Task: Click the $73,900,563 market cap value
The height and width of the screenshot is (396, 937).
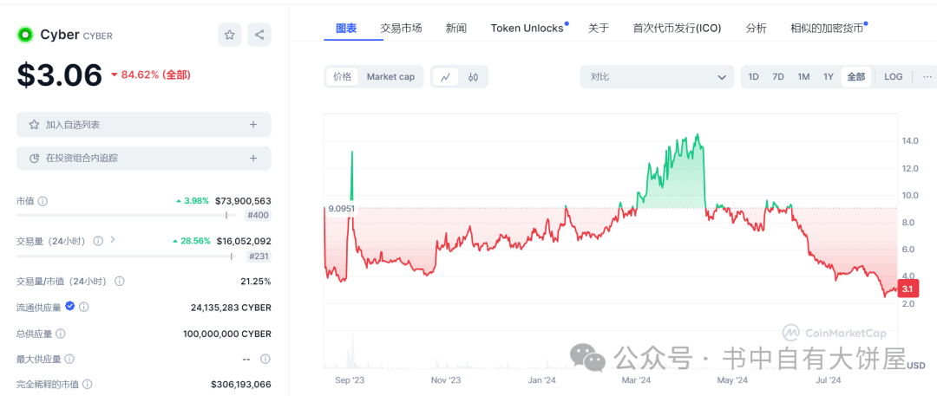Action: [243, 201]
